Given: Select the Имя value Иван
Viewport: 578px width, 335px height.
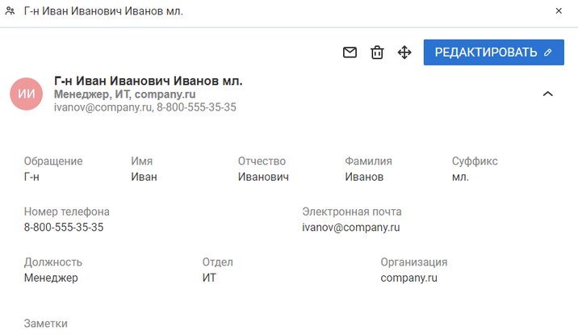Looking at the screenshot, I should click(x=144, y=177).
